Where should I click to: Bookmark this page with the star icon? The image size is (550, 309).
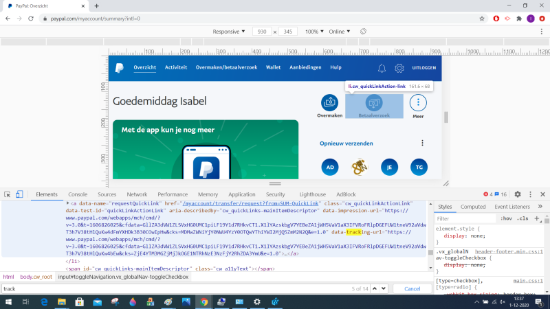click(482, 19)
